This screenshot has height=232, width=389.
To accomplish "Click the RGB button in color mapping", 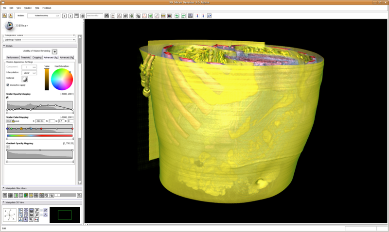I will 8,121.
